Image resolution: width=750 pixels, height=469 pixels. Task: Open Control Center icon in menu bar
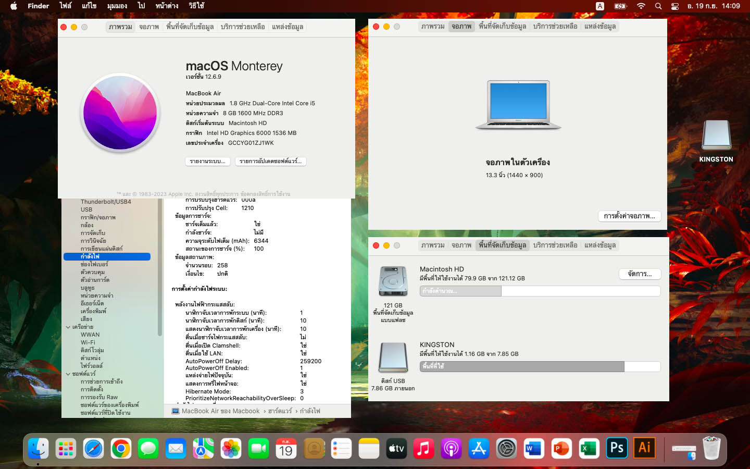click(x=675, y=6)
